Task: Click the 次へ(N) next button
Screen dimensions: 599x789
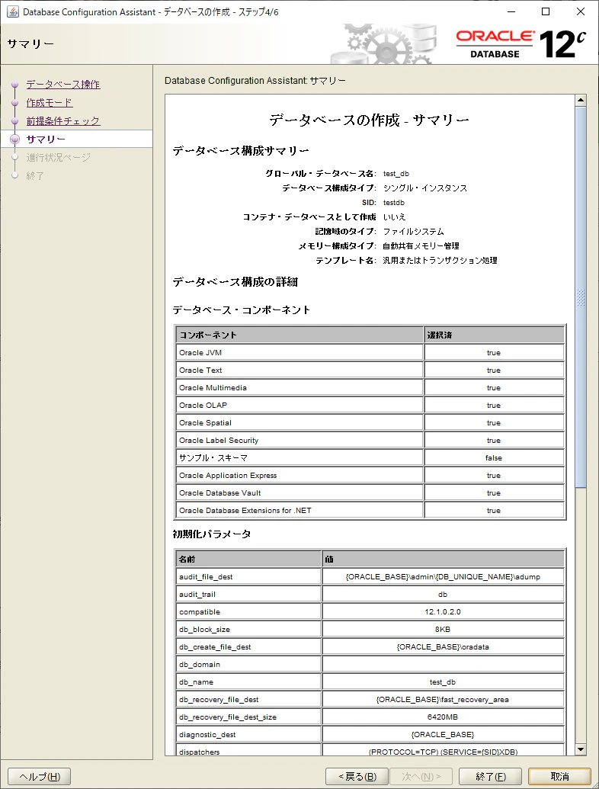Action: [421, 776]
